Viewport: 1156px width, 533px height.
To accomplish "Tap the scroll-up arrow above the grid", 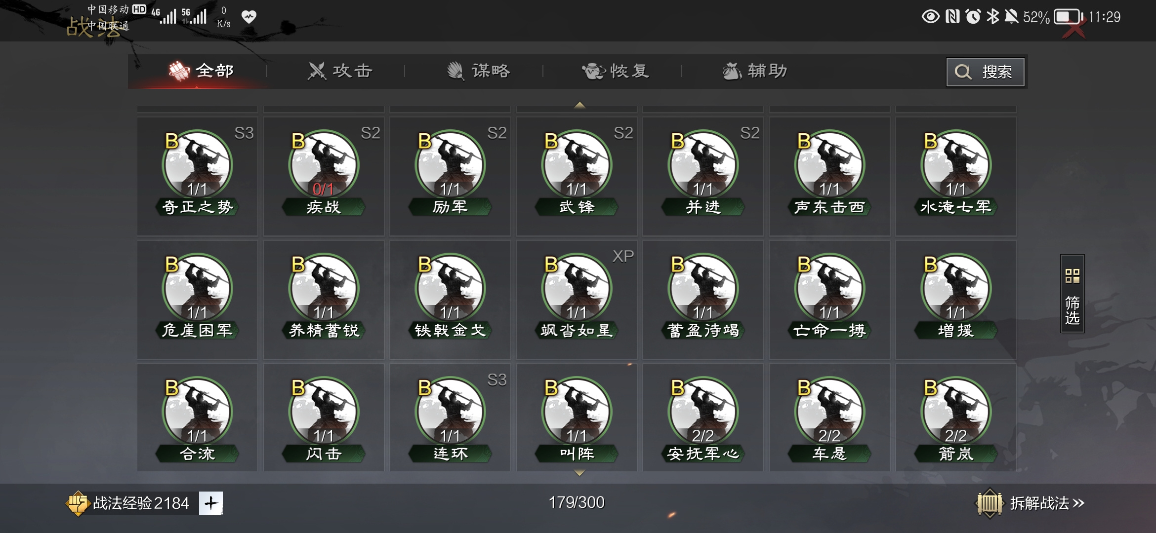I will (579, 105).
